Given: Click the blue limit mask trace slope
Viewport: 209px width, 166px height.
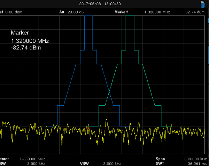Looking at the screenshot, I should coord(70,84).
